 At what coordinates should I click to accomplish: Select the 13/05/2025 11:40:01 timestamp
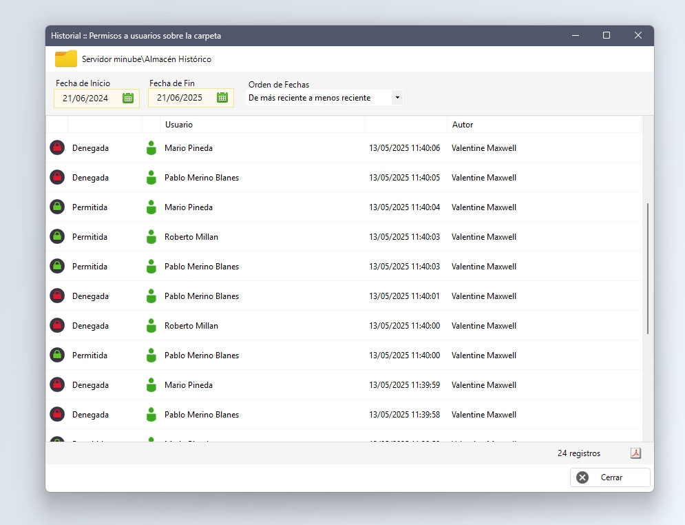[x=405, y=296]
